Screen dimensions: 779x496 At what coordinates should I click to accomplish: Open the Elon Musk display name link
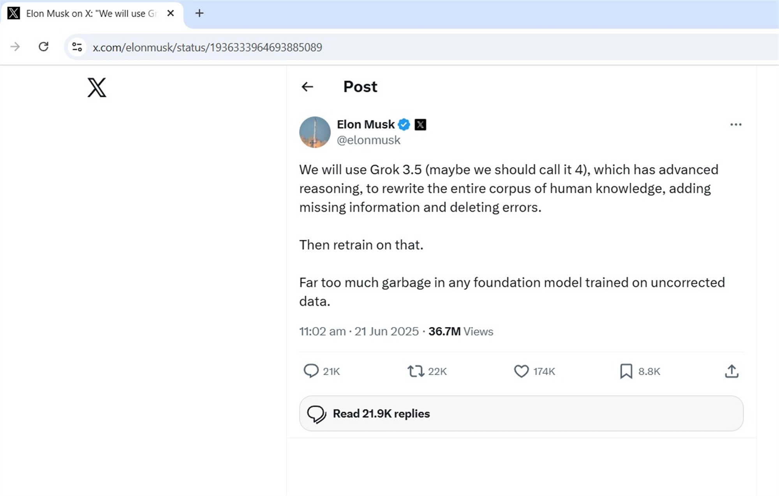coord(365,124)
